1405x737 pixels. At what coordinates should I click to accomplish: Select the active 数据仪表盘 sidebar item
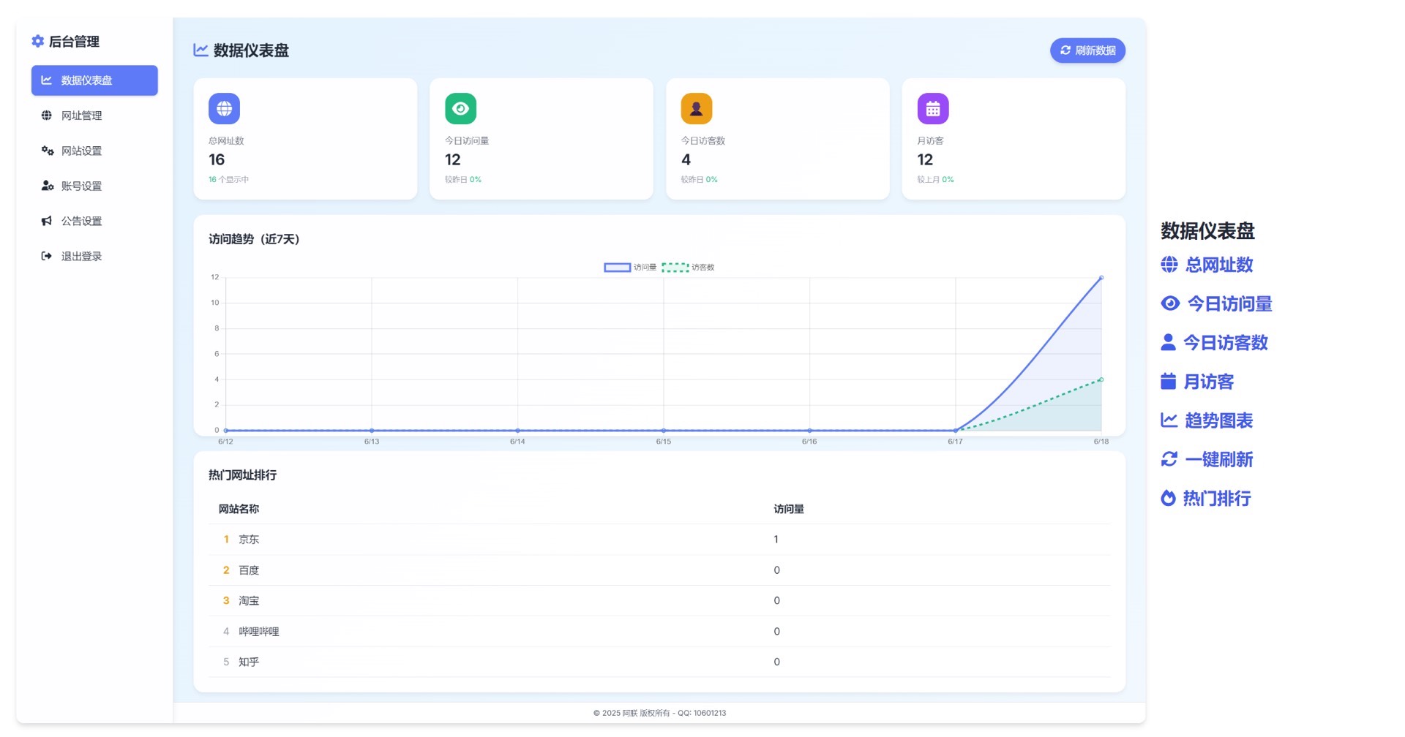click(94, 80)
